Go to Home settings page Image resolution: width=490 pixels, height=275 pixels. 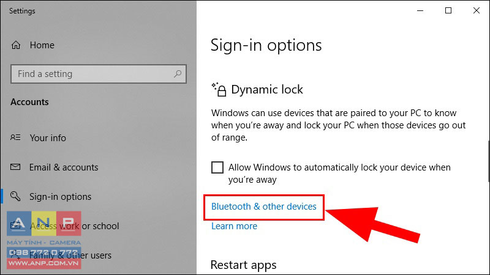click(x=42, y=45)
